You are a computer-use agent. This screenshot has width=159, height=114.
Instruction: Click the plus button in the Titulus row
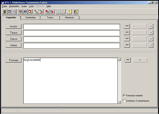pyautogui.click(x=151, y=33)
